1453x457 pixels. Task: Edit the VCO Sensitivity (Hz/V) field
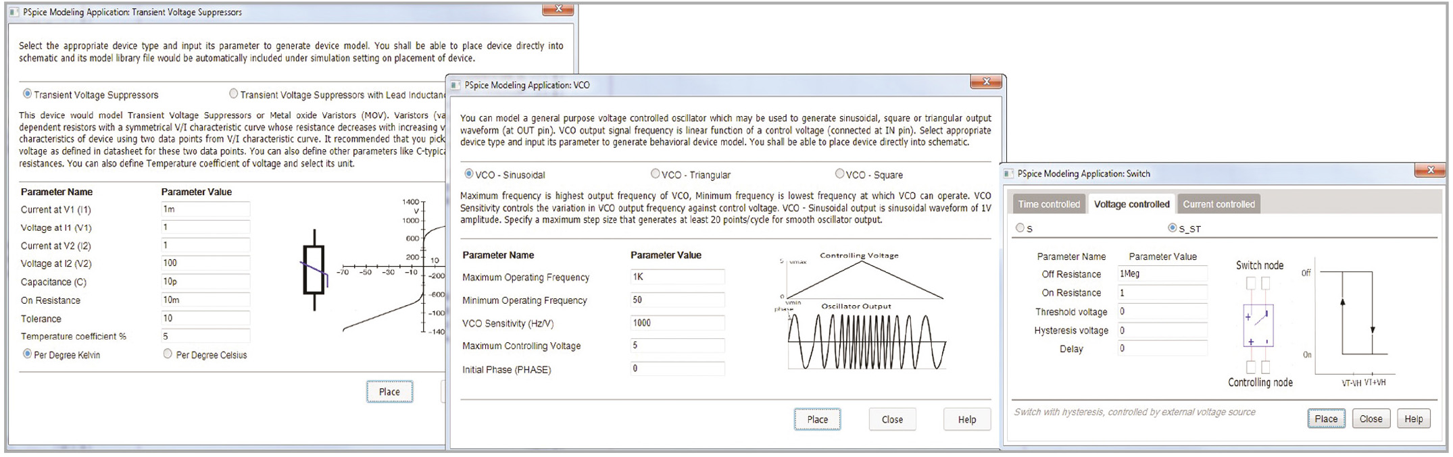(x=677, y=323)
